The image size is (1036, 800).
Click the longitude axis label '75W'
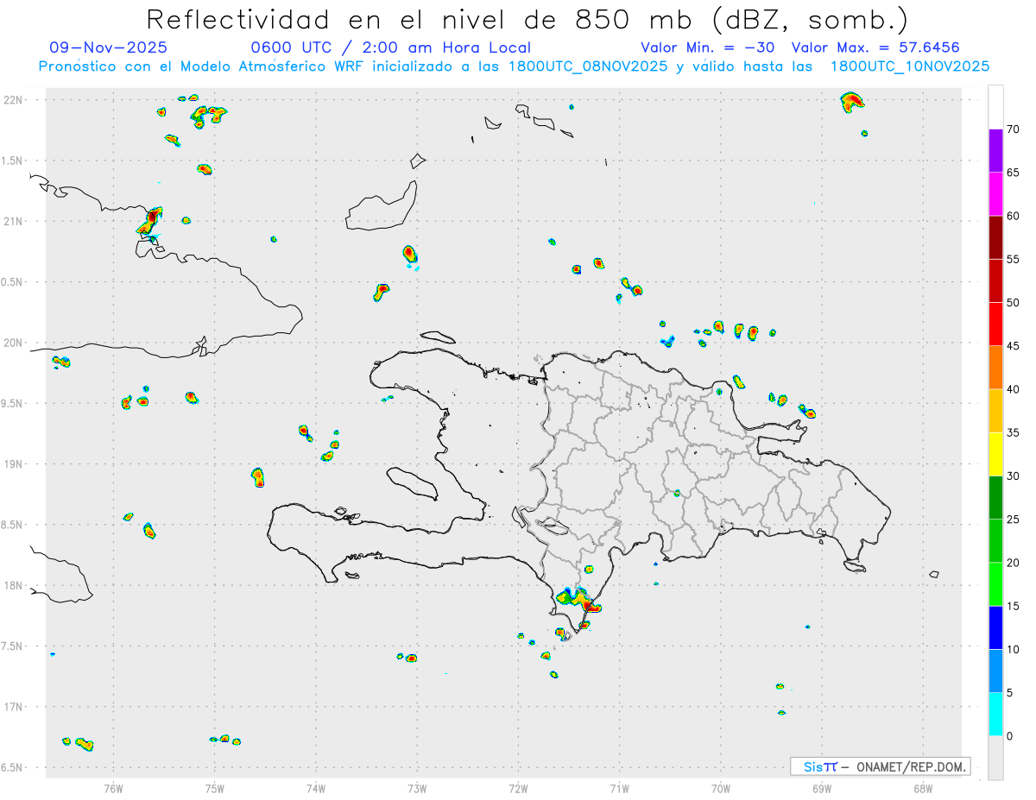[215, 788]
